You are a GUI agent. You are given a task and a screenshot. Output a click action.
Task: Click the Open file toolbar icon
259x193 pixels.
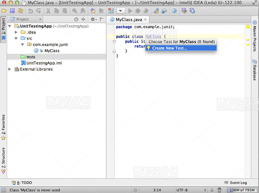(4, 11)
